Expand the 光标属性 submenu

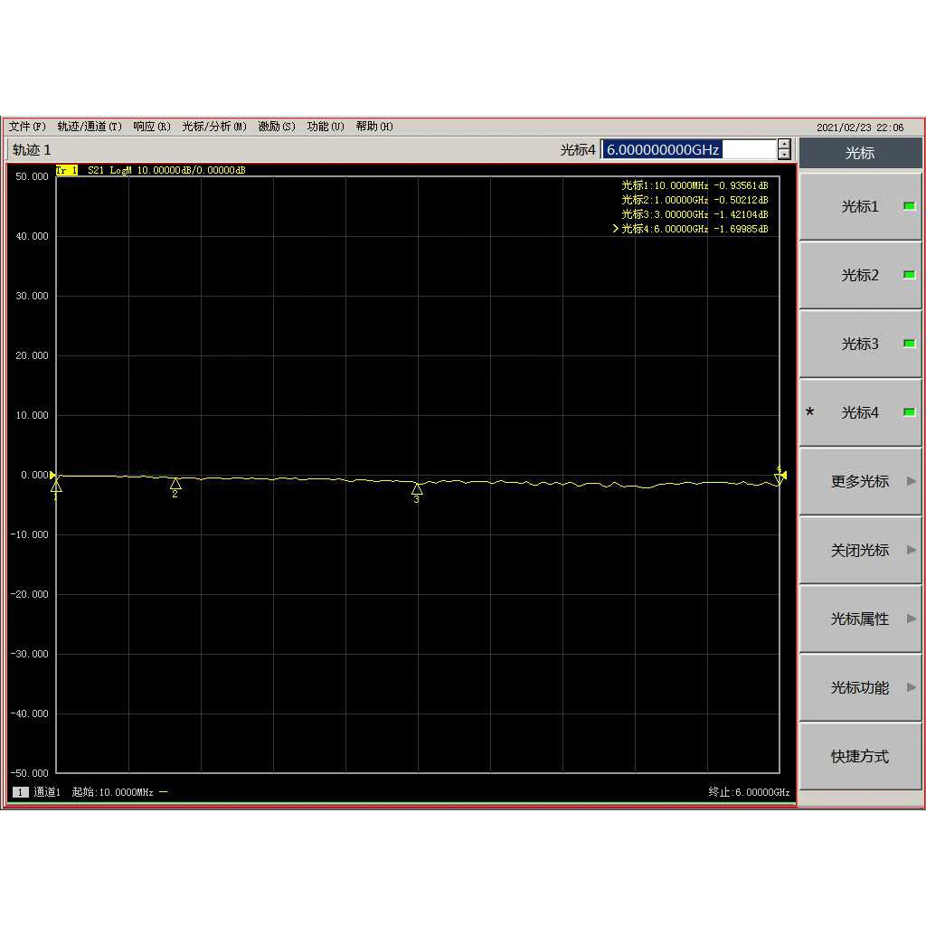(860, 619)
